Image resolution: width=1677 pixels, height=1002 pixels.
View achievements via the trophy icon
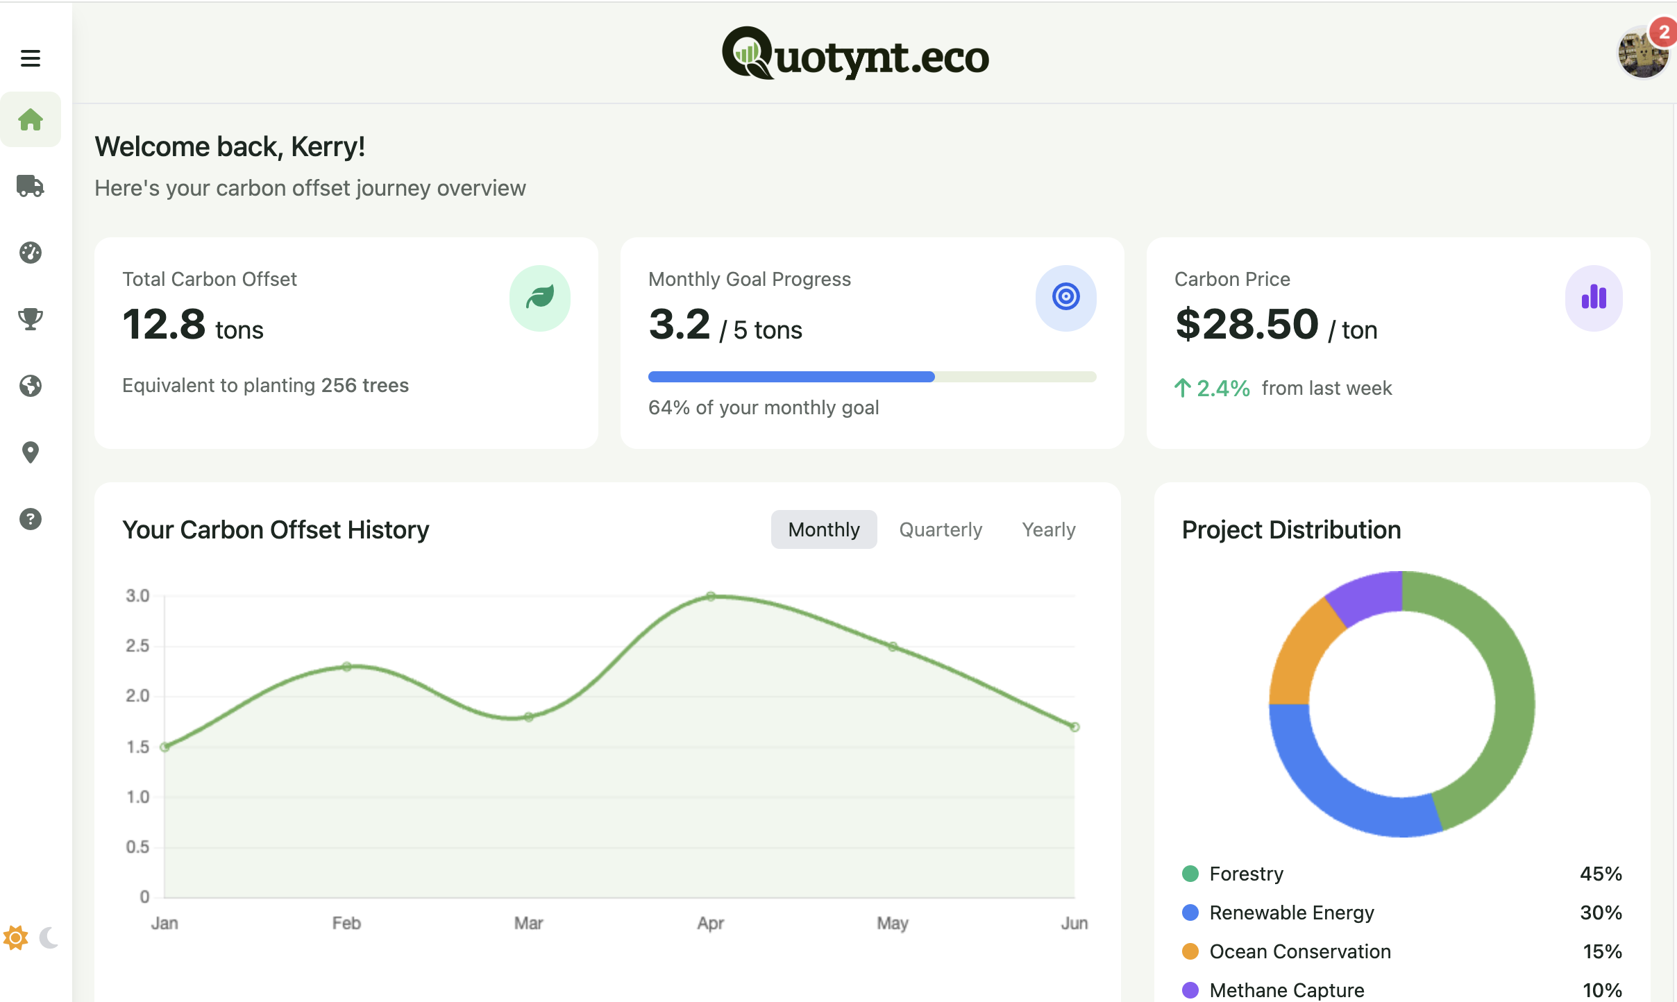point(31,319)
